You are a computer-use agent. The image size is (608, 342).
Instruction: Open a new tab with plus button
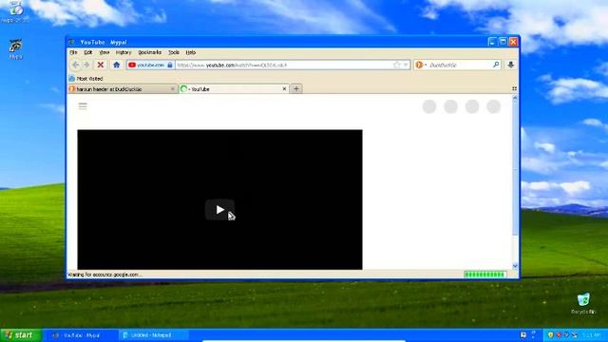296,88
